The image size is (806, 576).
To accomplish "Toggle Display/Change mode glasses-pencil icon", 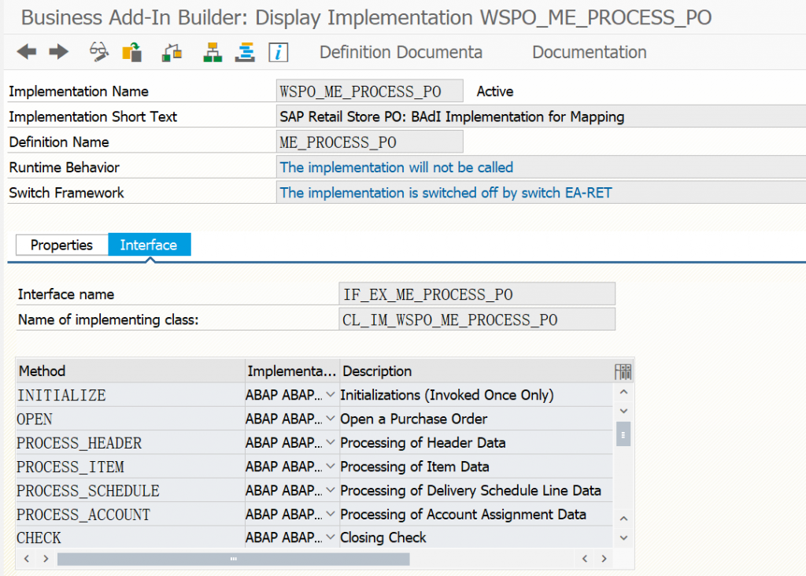I will 99,52.
